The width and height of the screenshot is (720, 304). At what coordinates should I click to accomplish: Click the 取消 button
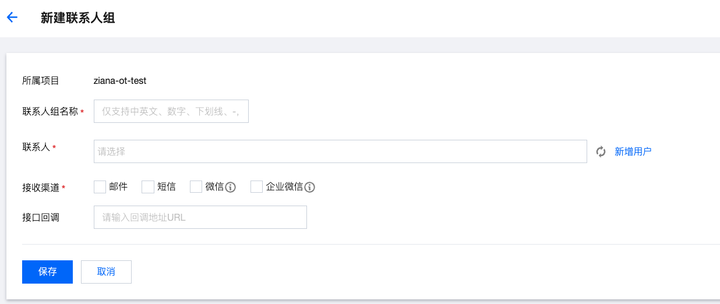106,272
